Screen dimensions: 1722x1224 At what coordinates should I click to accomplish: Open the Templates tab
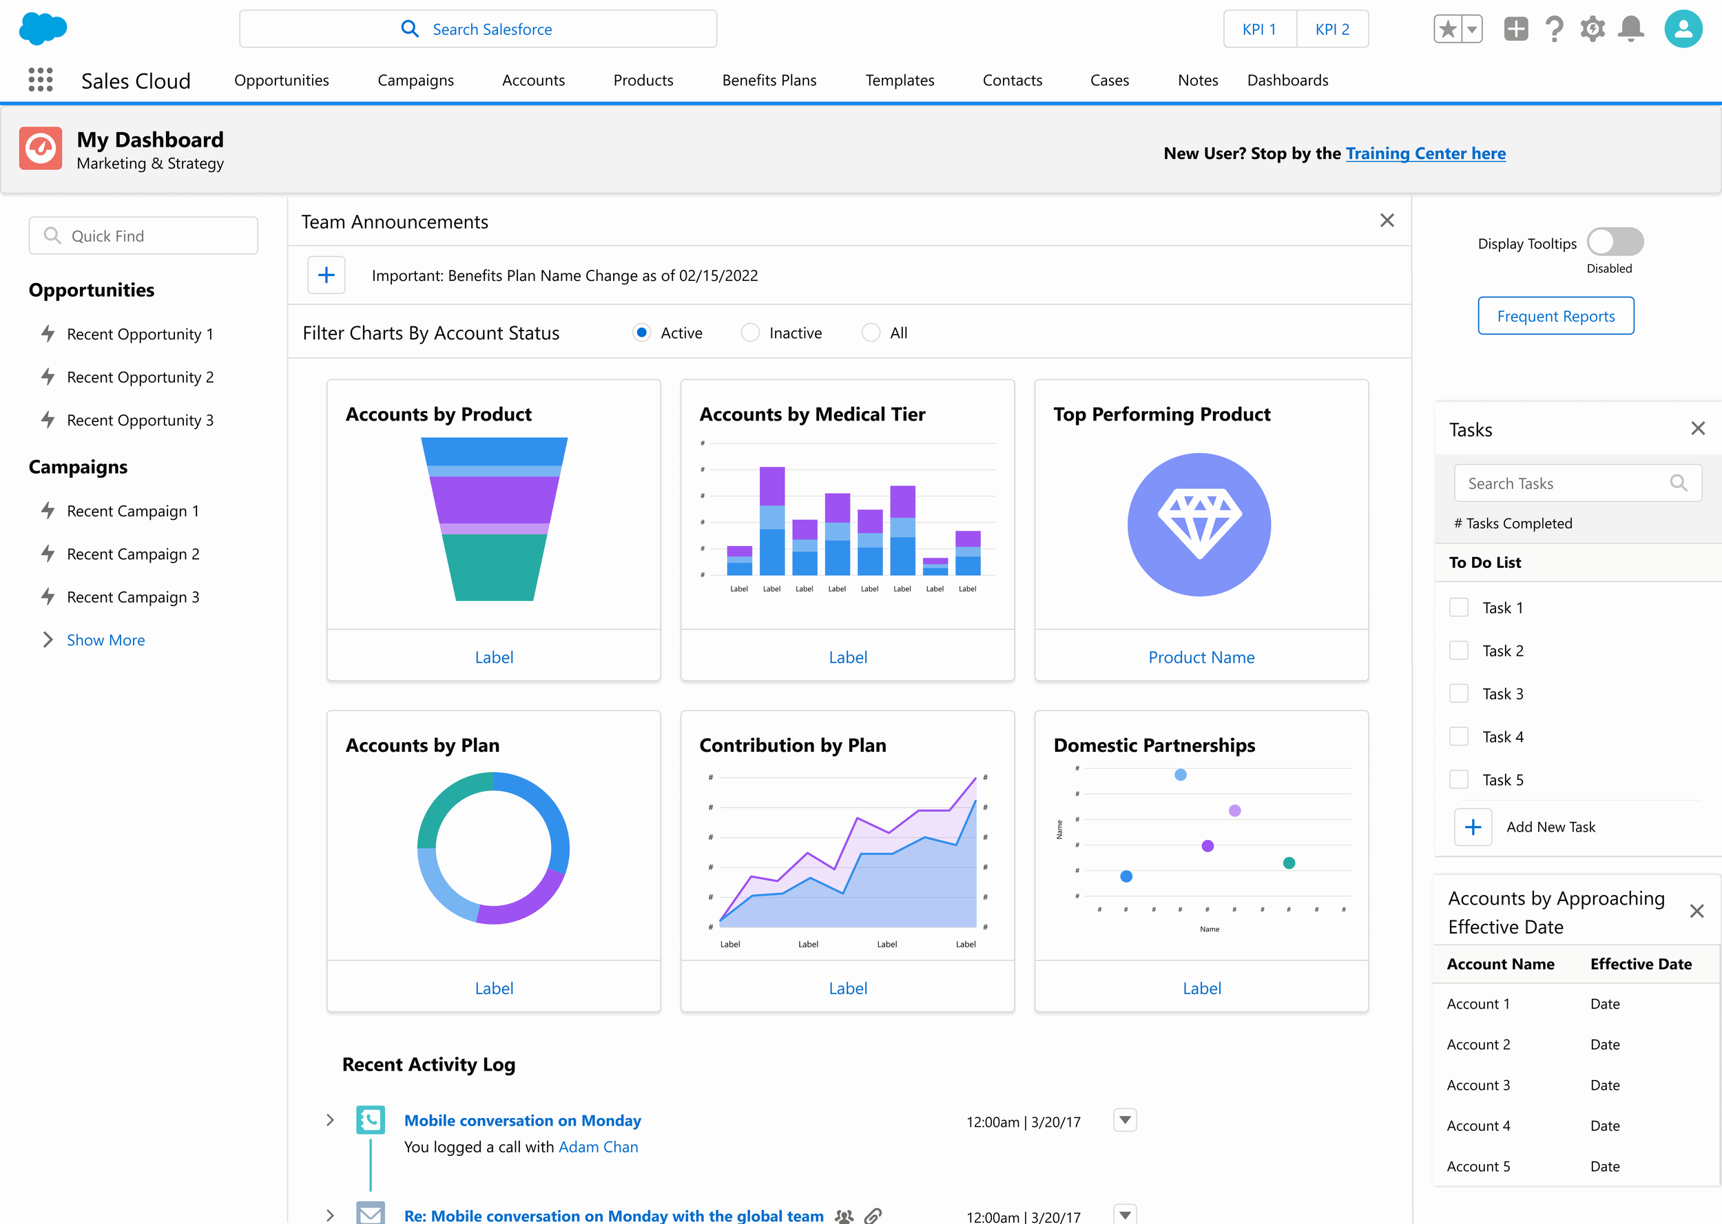point(900,80)
